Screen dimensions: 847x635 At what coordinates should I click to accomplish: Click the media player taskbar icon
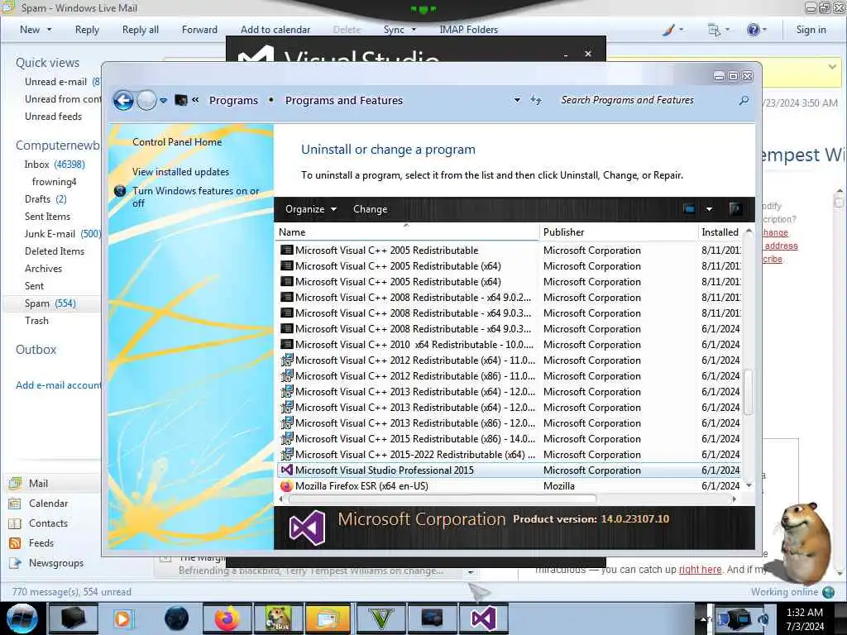[x=124, y=618]
